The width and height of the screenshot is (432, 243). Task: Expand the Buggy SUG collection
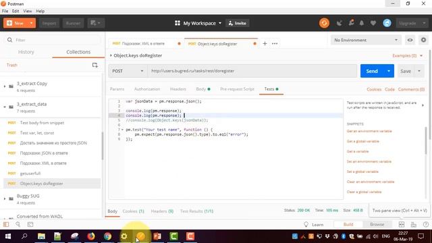coord(5,198)
